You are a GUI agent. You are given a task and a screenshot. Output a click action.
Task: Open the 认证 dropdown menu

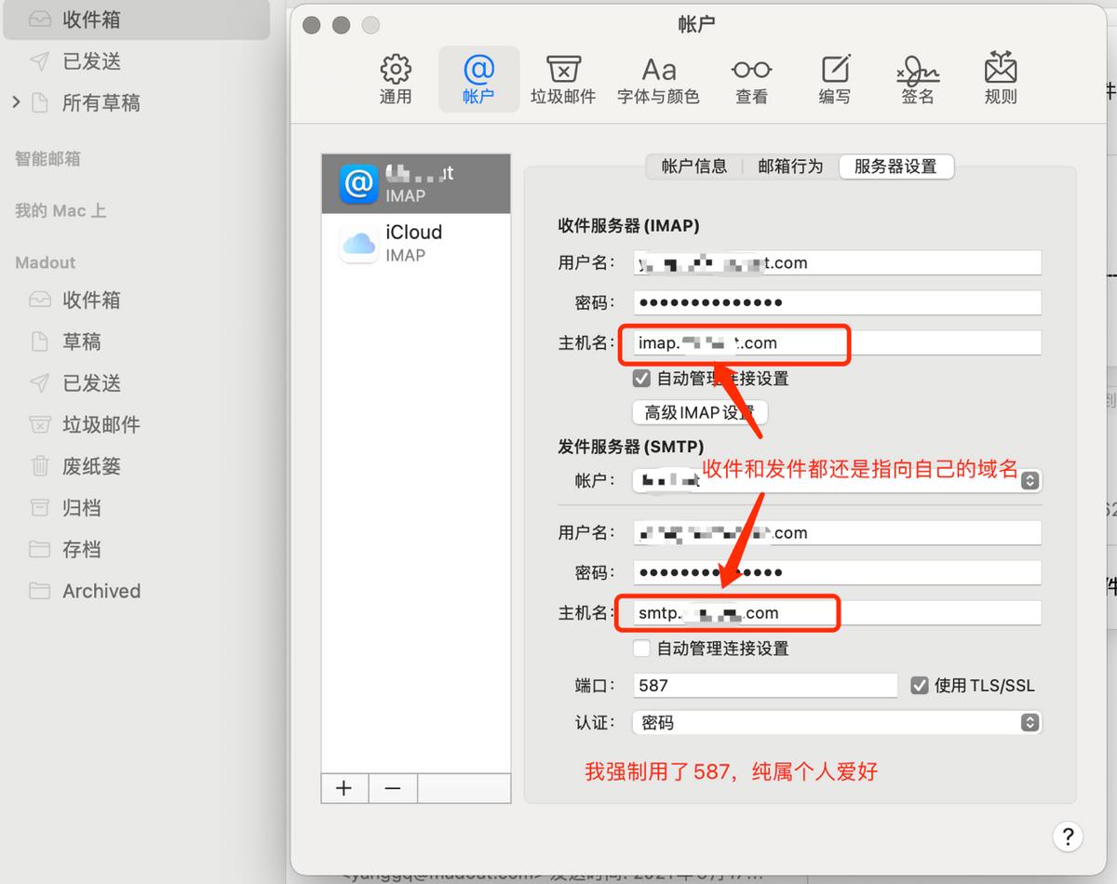click(1030, 722)
